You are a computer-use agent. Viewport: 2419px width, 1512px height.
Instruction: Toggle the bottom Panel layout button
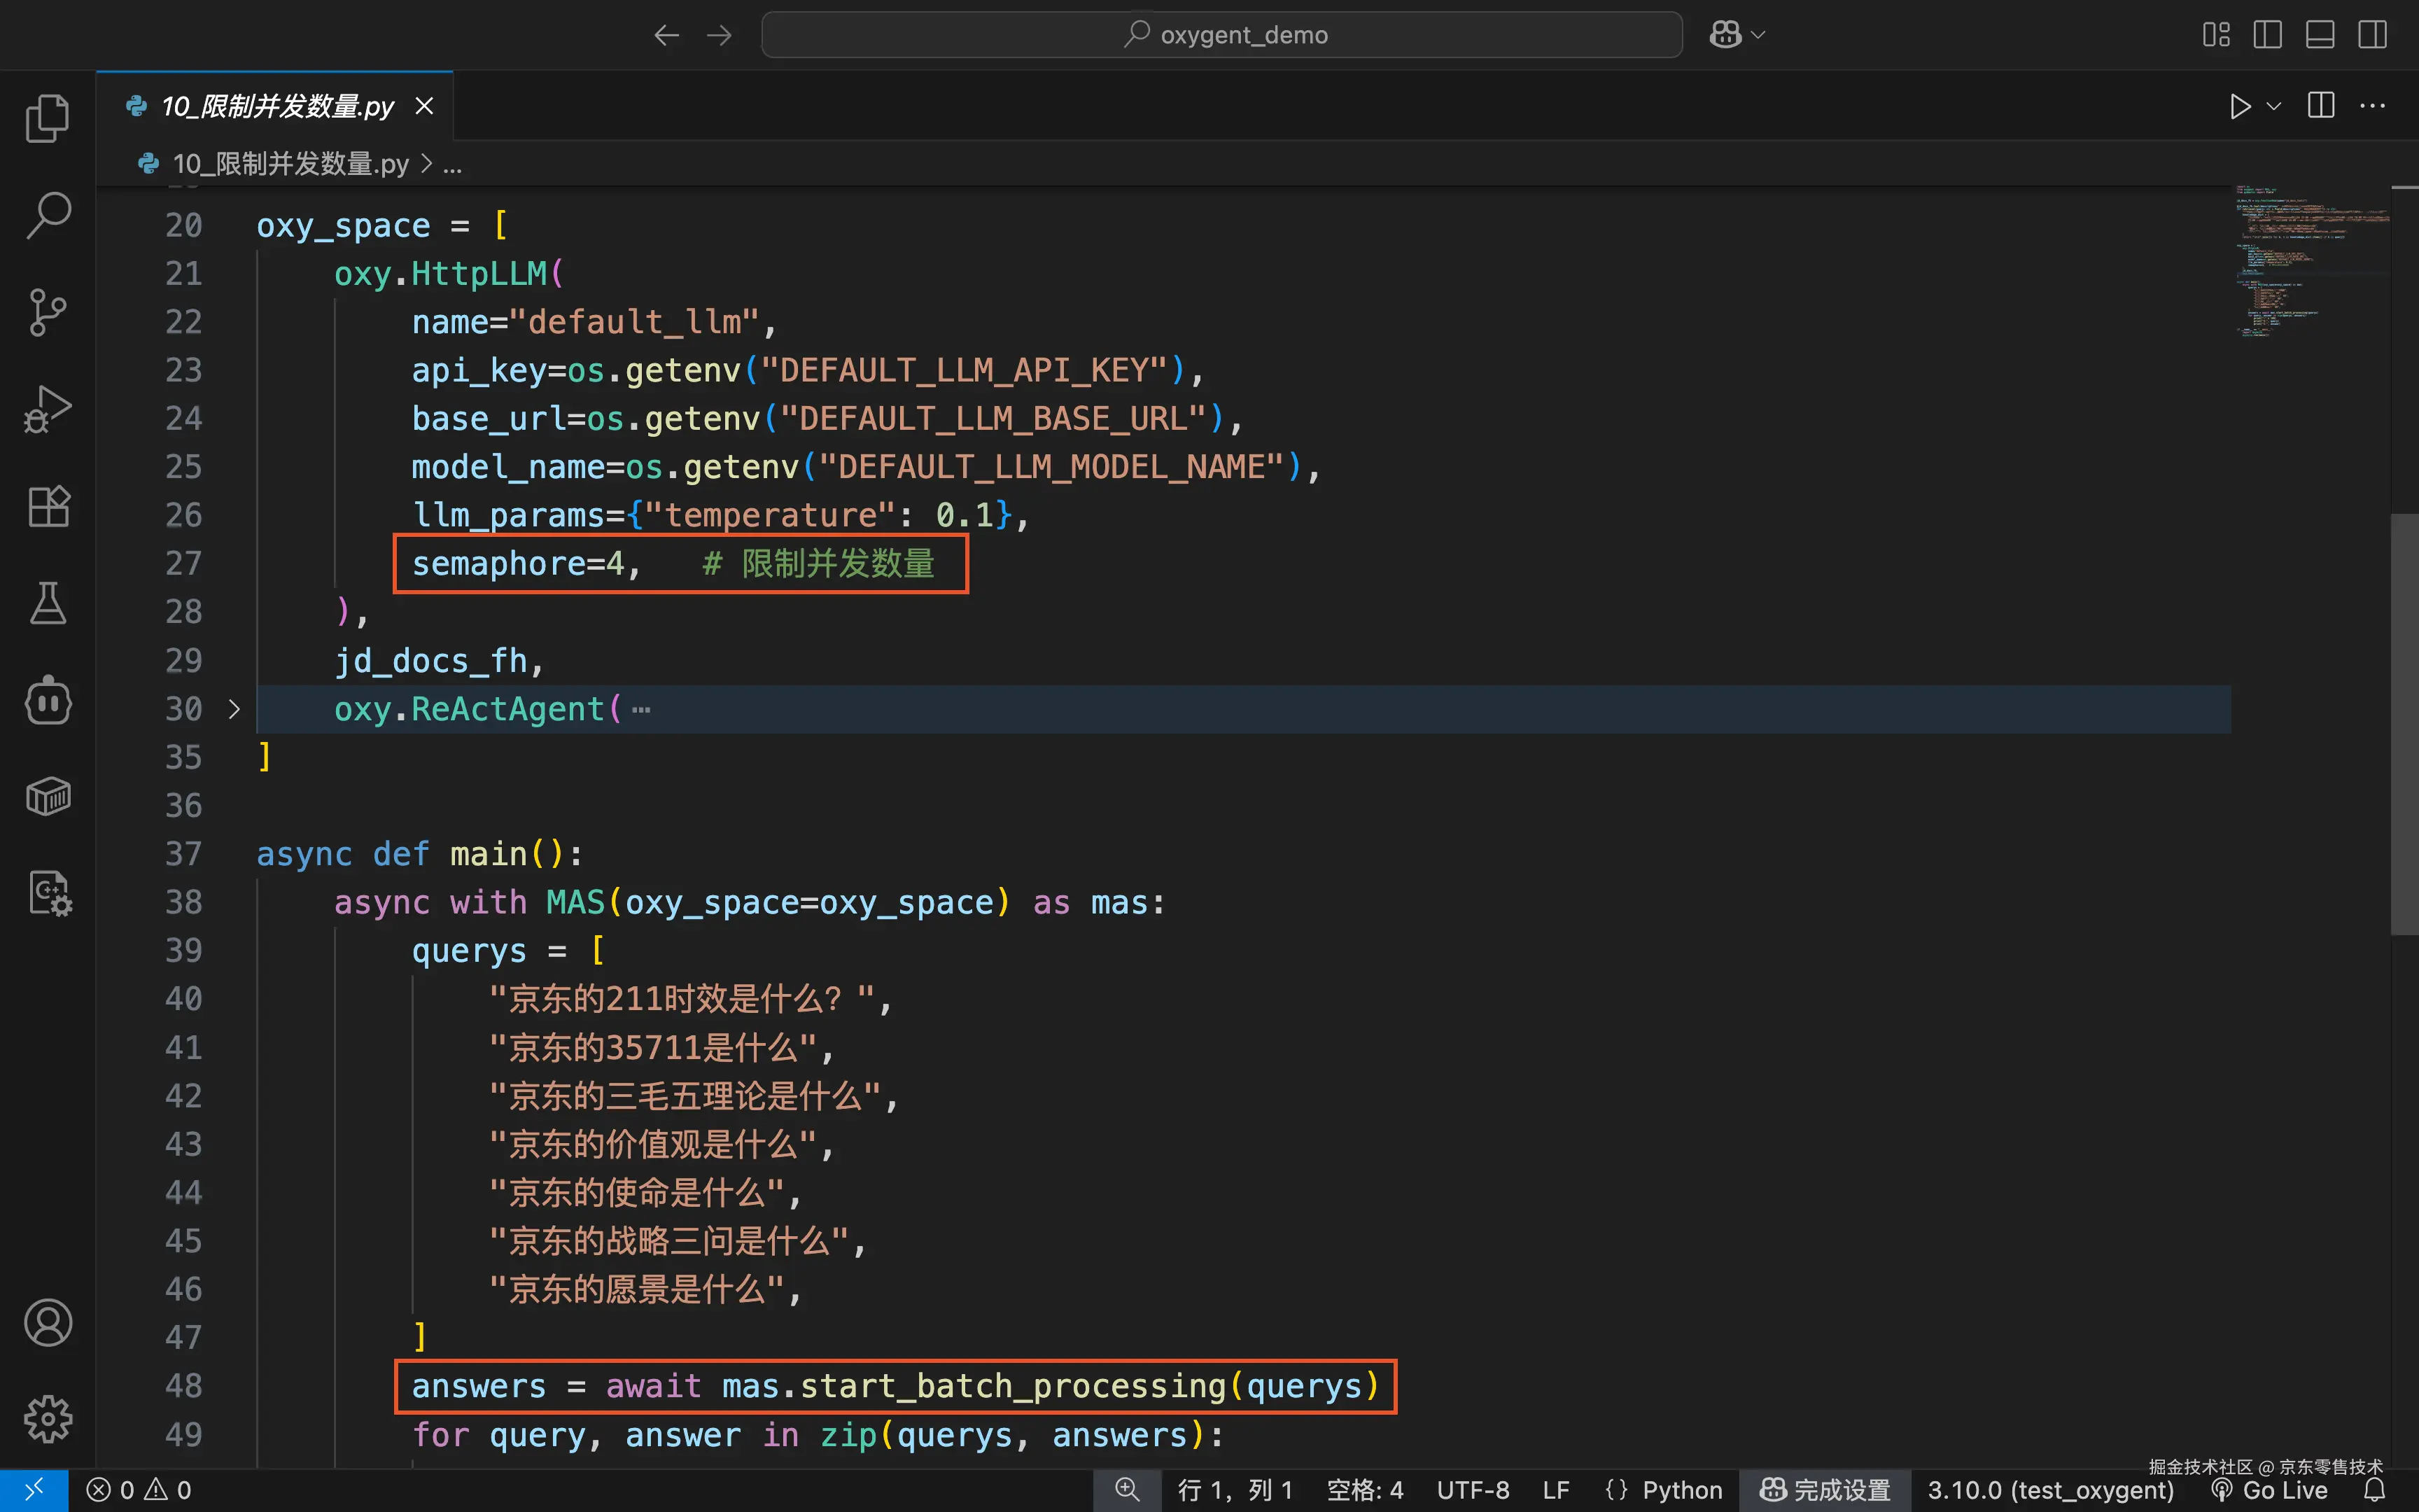click(x=2320, y=35)
